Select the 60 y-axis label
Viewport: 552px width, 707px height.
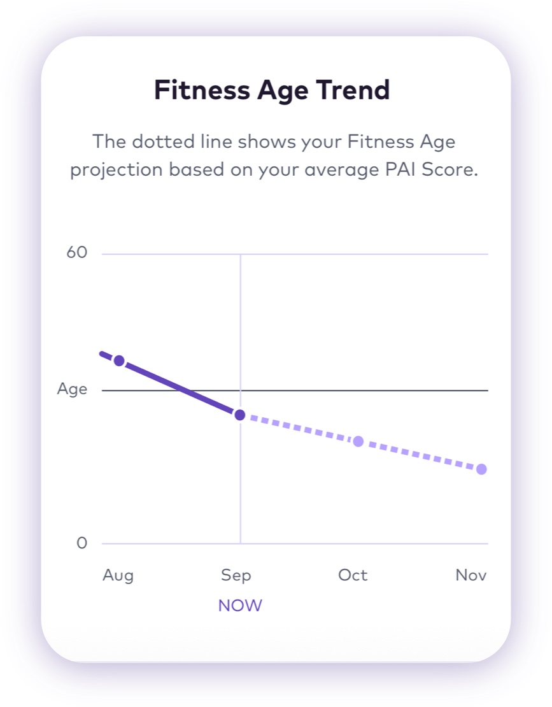76,253
